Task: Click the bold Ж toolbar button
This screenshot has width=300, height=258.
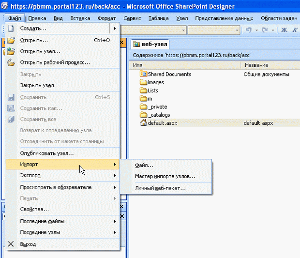Action: pos(284,30)
